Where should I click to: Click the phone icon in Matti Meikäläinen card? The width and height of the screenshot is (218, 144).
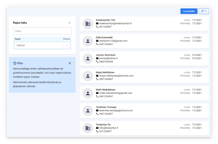97,96
